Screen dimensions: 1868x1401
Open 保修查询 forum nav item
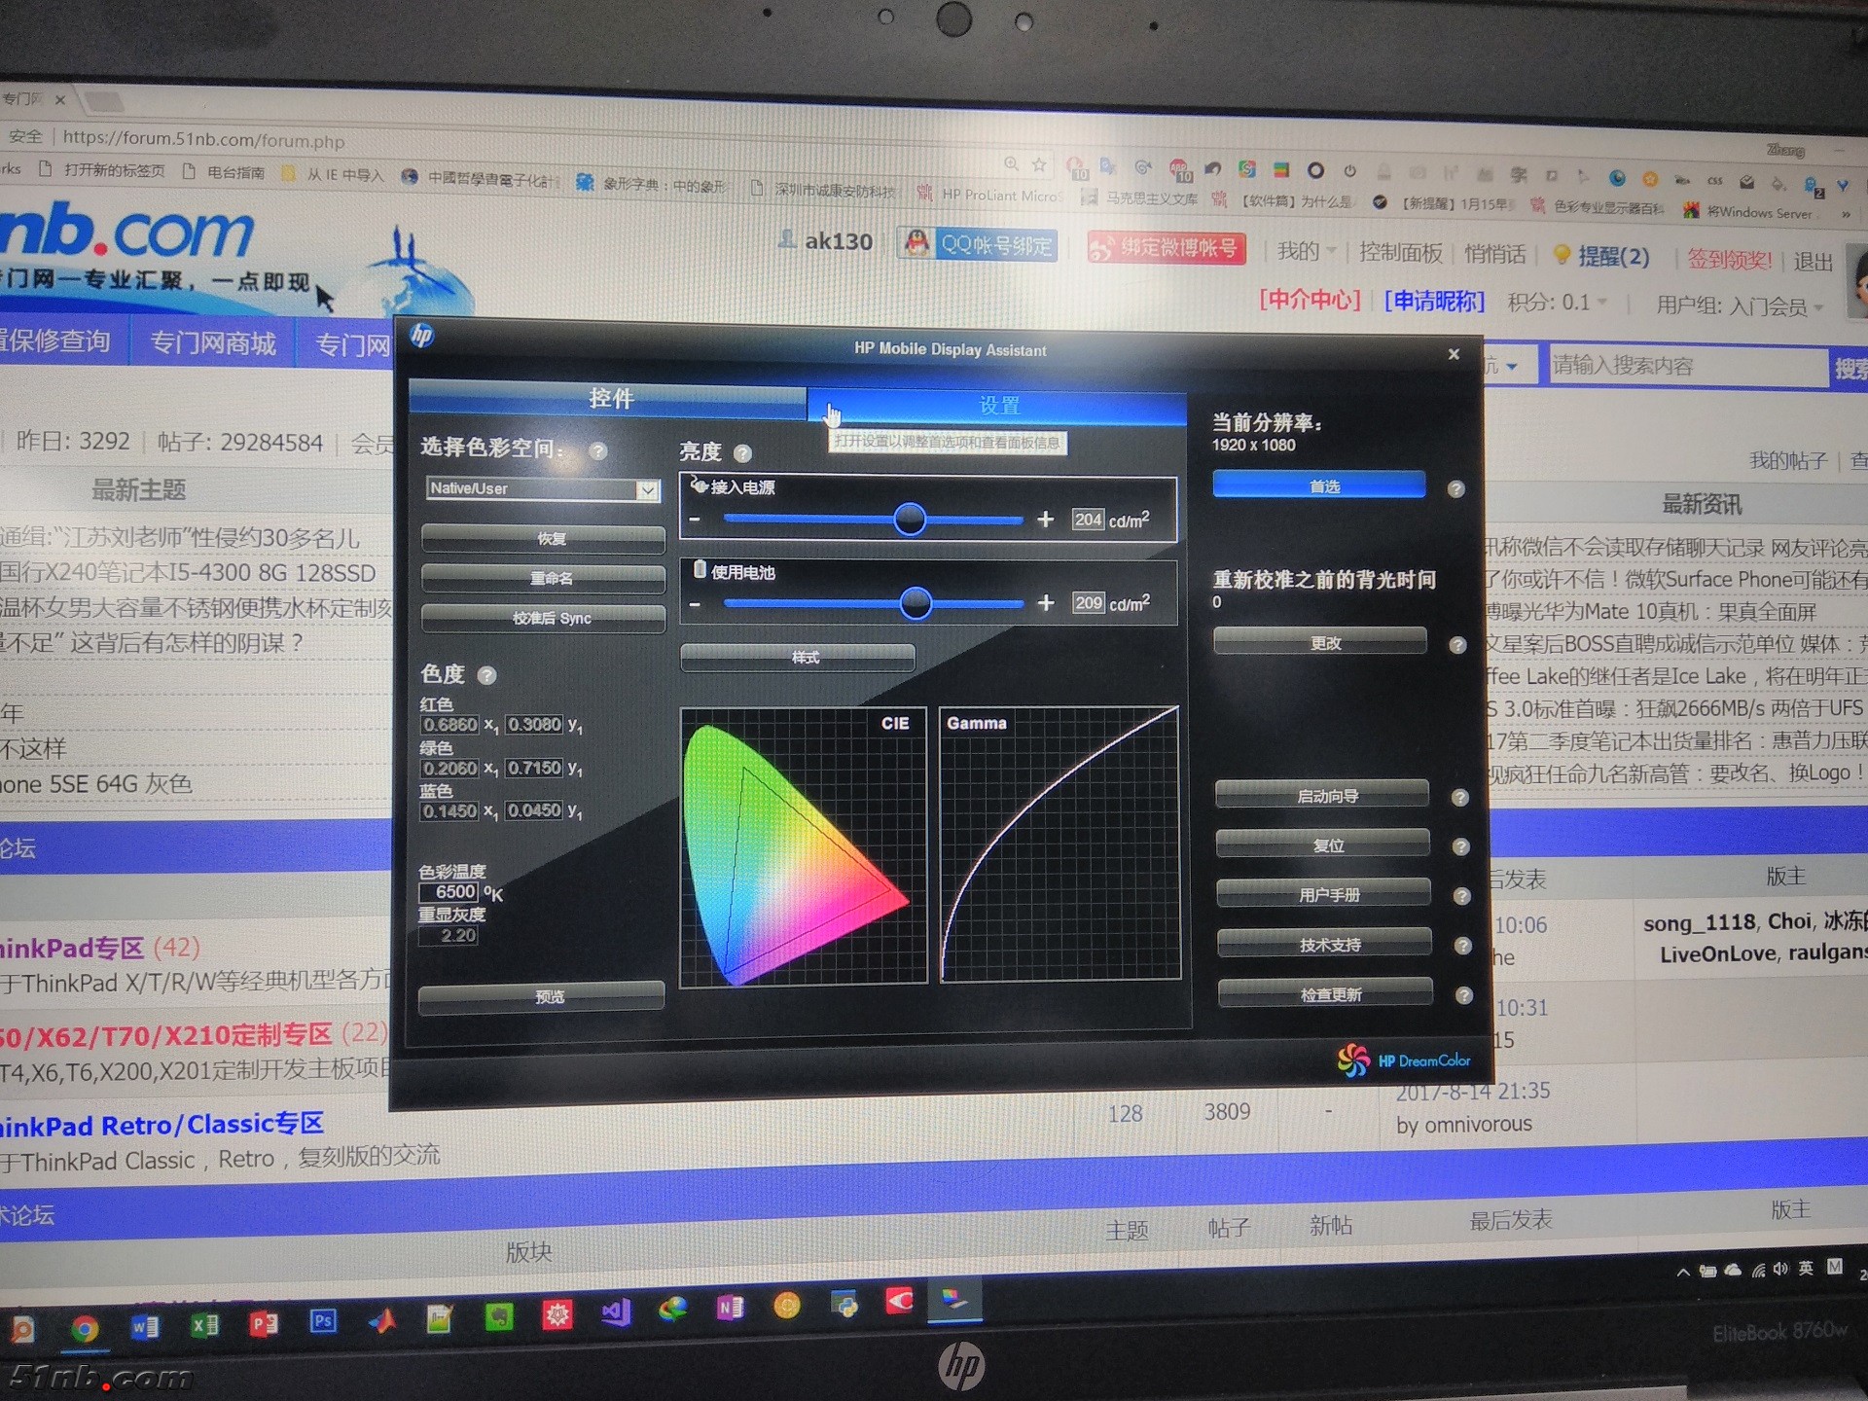tap(56, 341)
